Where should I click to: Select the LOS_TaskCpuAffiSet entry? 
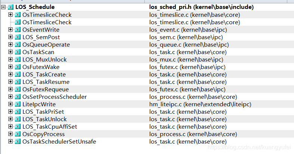coord(50,127)
